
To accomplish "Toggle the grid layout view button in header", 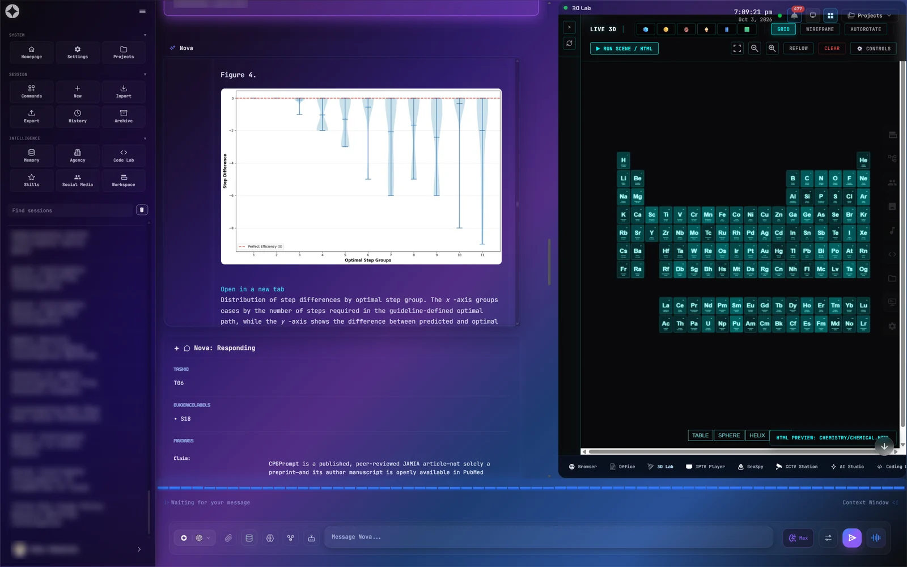I will 830,15.
